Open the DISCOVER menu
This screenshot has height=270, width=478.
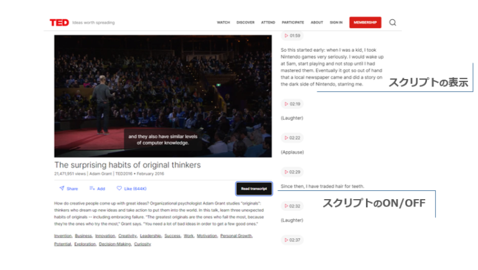245,22
